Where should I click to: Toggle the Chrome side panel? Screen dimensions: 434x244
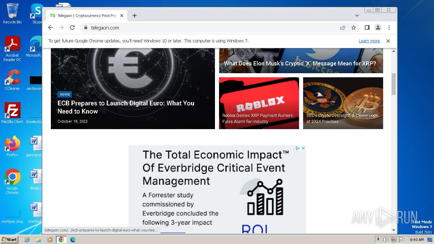367,28
